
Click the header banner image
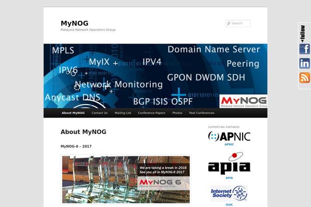point(155,76)
